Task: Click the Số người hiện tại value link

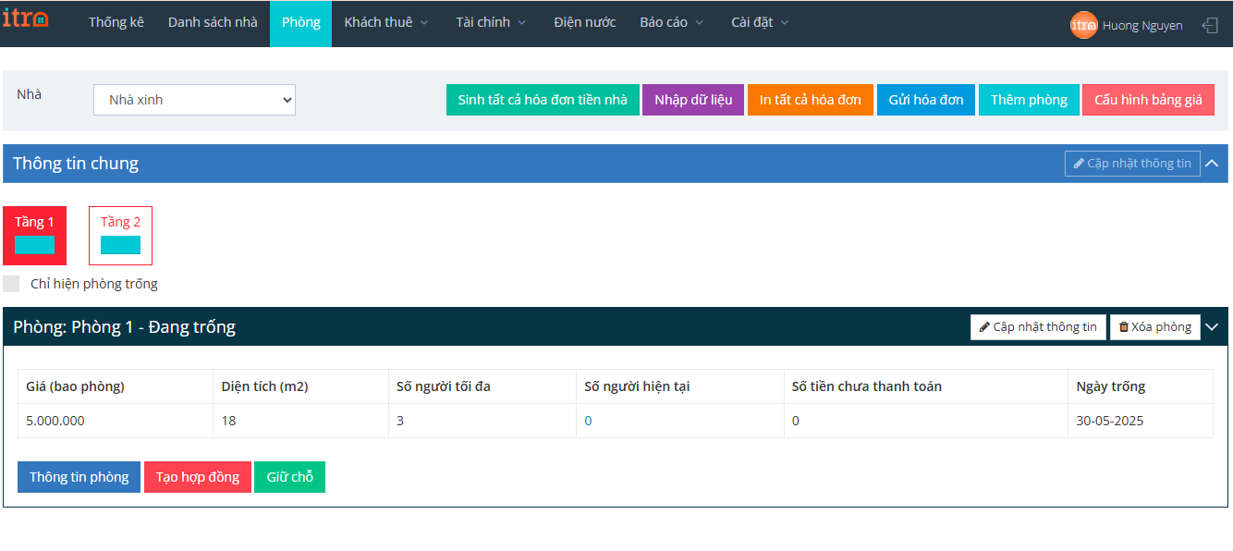Action: pyautogui.click(x=588, y=421)
